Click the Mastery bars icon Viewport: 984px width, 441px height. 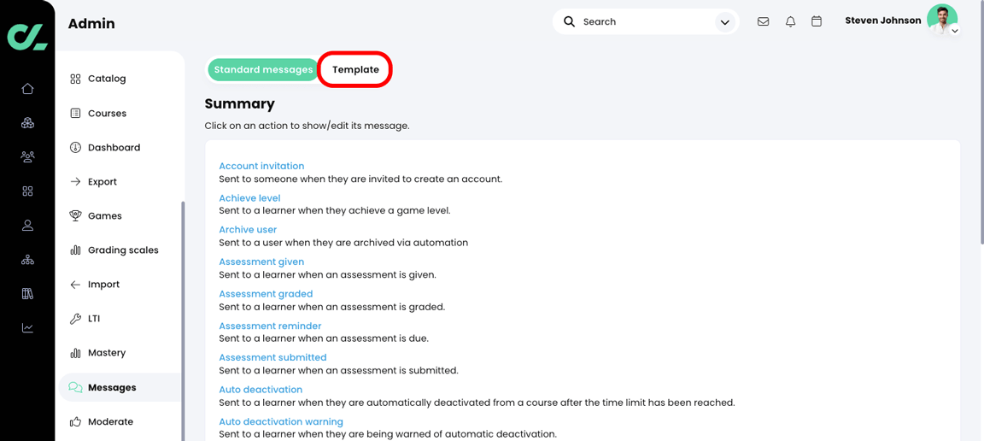tap(75, 353)
